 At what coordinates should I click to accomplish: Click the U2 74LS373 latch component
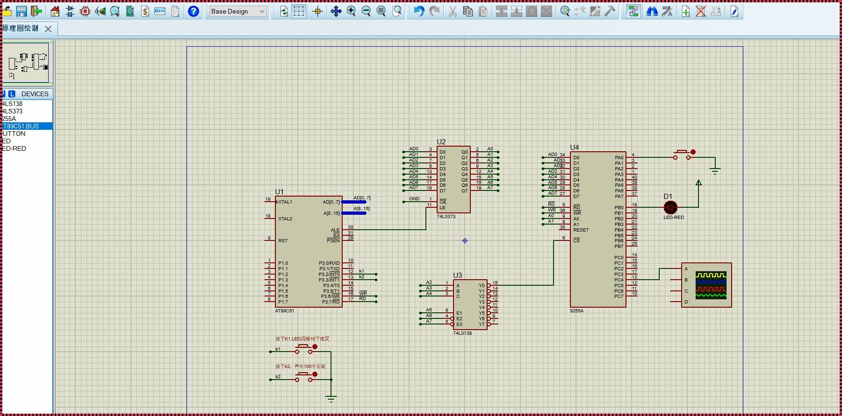click(x=453, y=179)
